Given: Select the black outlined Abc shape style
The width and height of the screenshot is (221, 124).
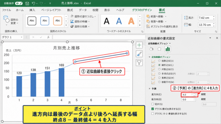Looking at the screenshot, I should point(32,21).
